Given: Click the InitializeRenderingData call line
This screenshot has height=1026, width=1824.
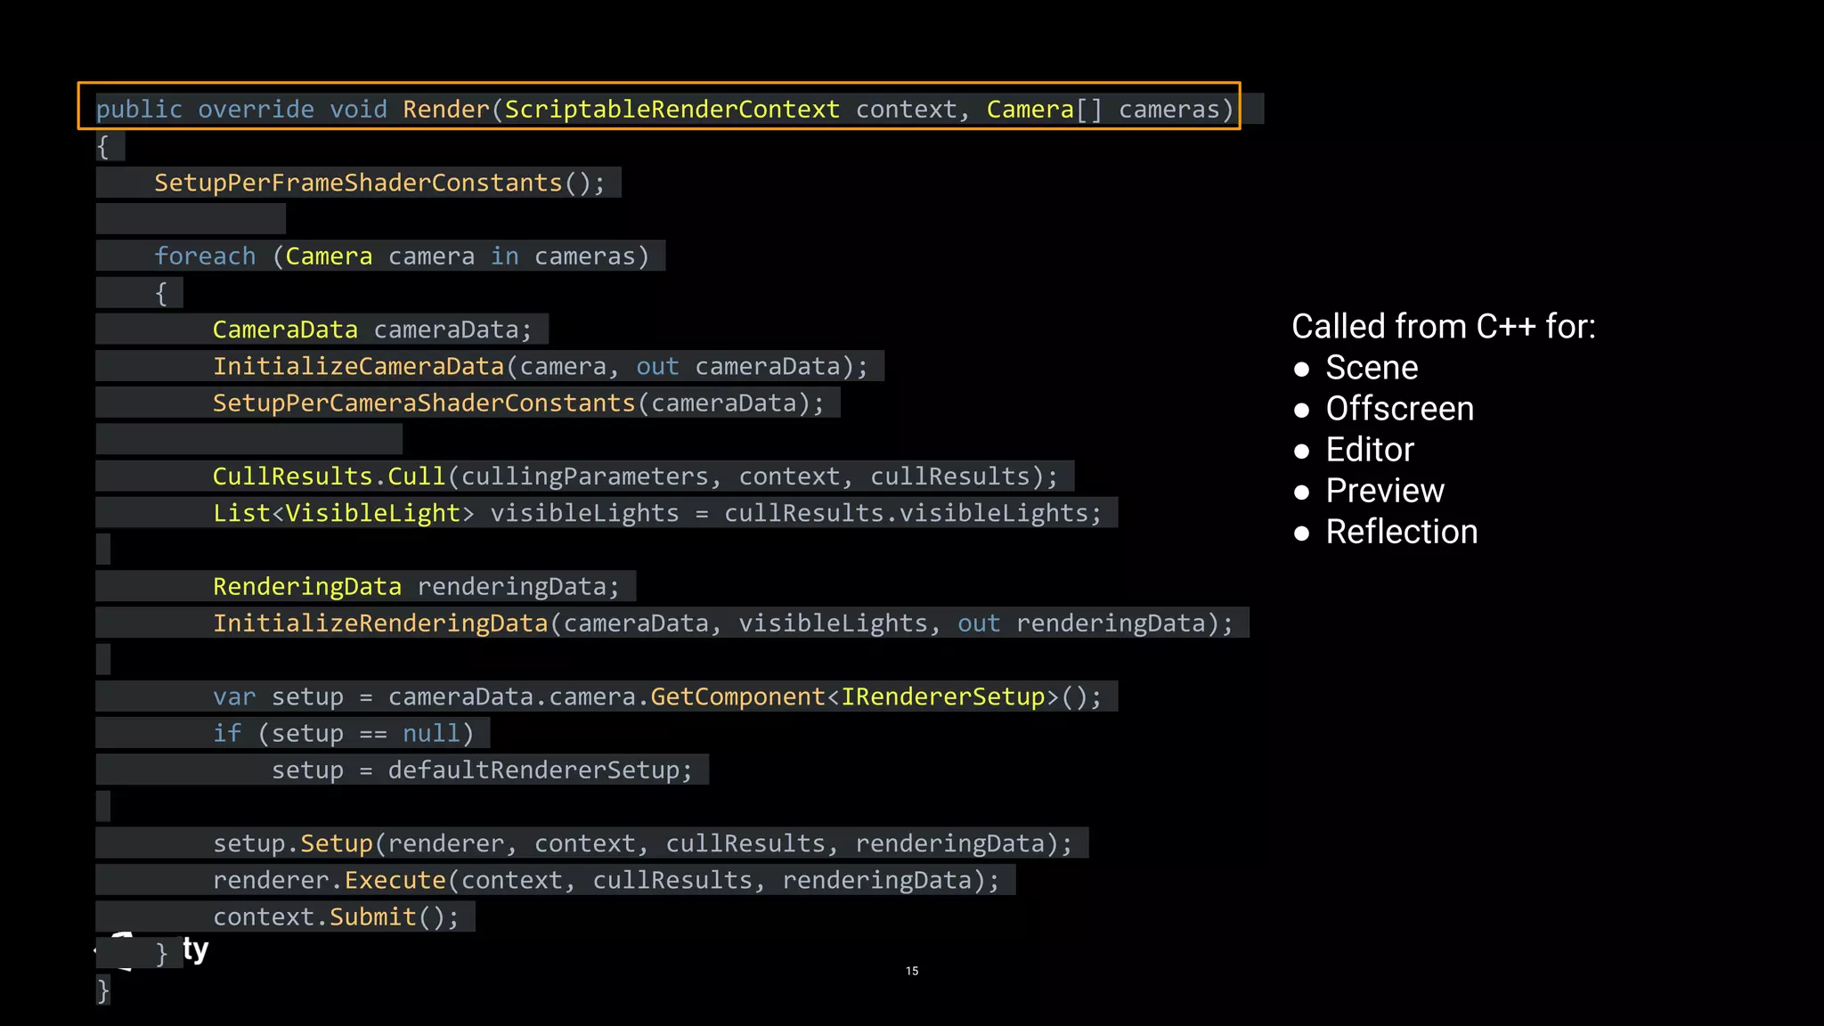Looking at the screenshot, I should (723, 623).
